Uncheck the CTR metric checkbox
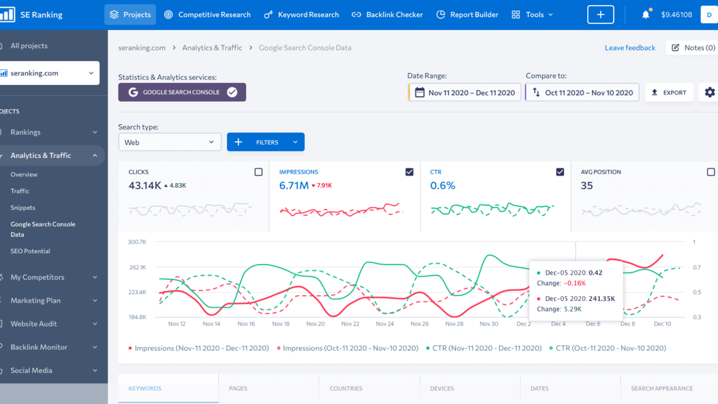The image size is (718, 404). pos(560,172)
